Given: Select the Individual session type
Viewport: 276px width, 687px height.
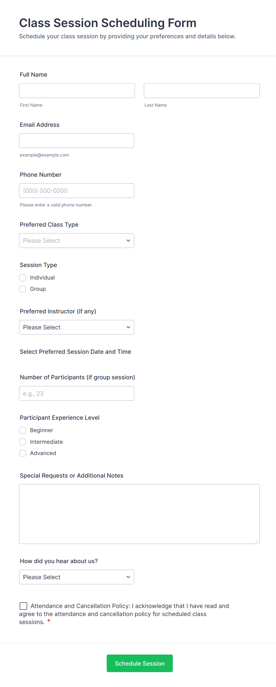Looking at the screenshot, I should [x=23, y=278].
